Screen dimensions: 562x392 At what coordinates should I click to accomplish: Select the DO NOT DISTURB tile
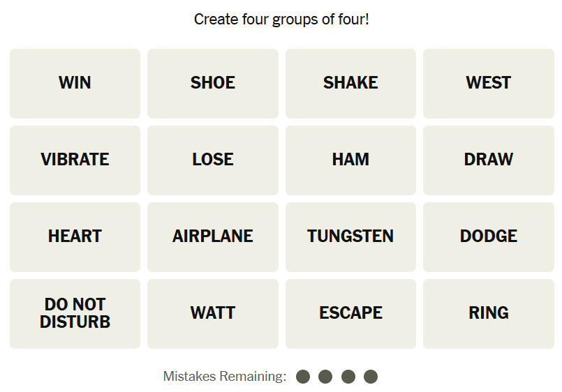[75, 313]
